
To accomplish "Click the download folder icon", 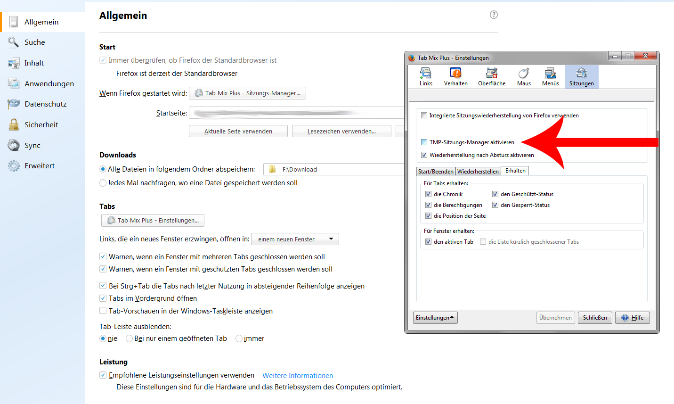I will [x=272, y=169].
